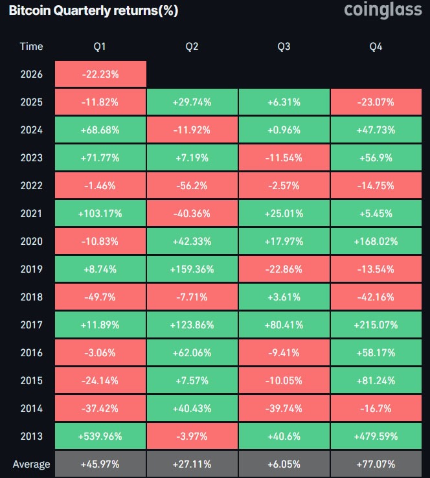Viewport: 430px width, 478px height.
Task: Select the 2020 Q4 cell showing +168.02%
Action: [376, 241]
